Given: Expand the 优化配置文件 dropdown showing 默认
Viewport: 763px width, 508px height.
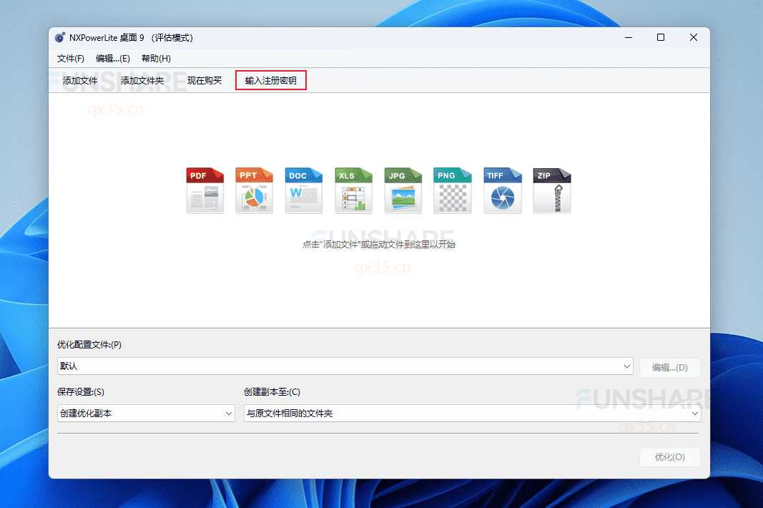Looking at the screenshot, I should pyautogui.click(x=345, y=366).
